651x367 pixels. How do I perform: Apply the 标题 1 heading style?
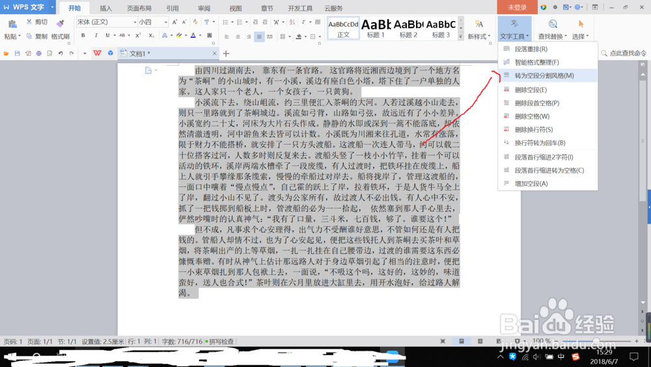point(376,28)
